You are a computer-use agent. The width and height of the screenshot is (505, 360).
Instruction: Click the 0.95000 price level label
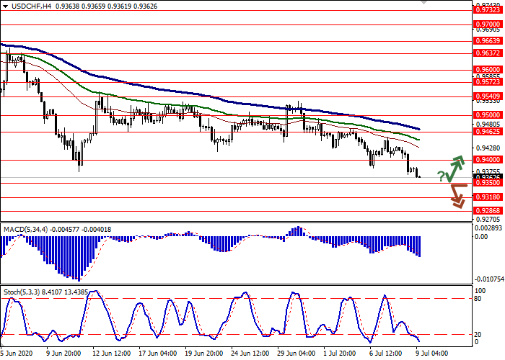pos(488,114)
